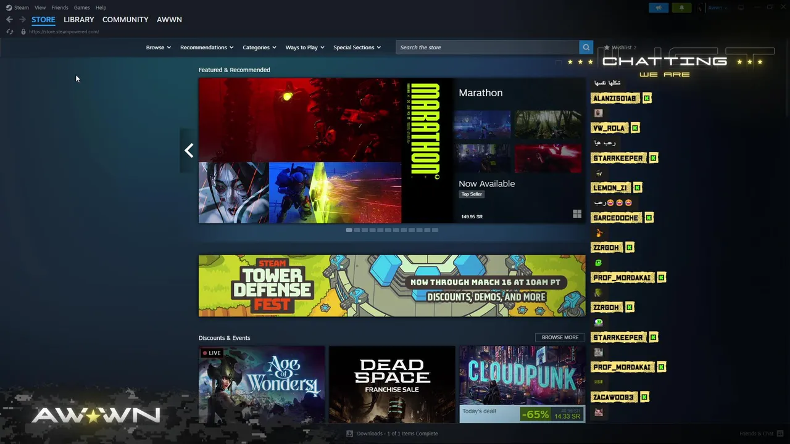This screenshot has height=444, width=790.
Task: Click the highlighted first carousel page dot
Action: (349, 230)
